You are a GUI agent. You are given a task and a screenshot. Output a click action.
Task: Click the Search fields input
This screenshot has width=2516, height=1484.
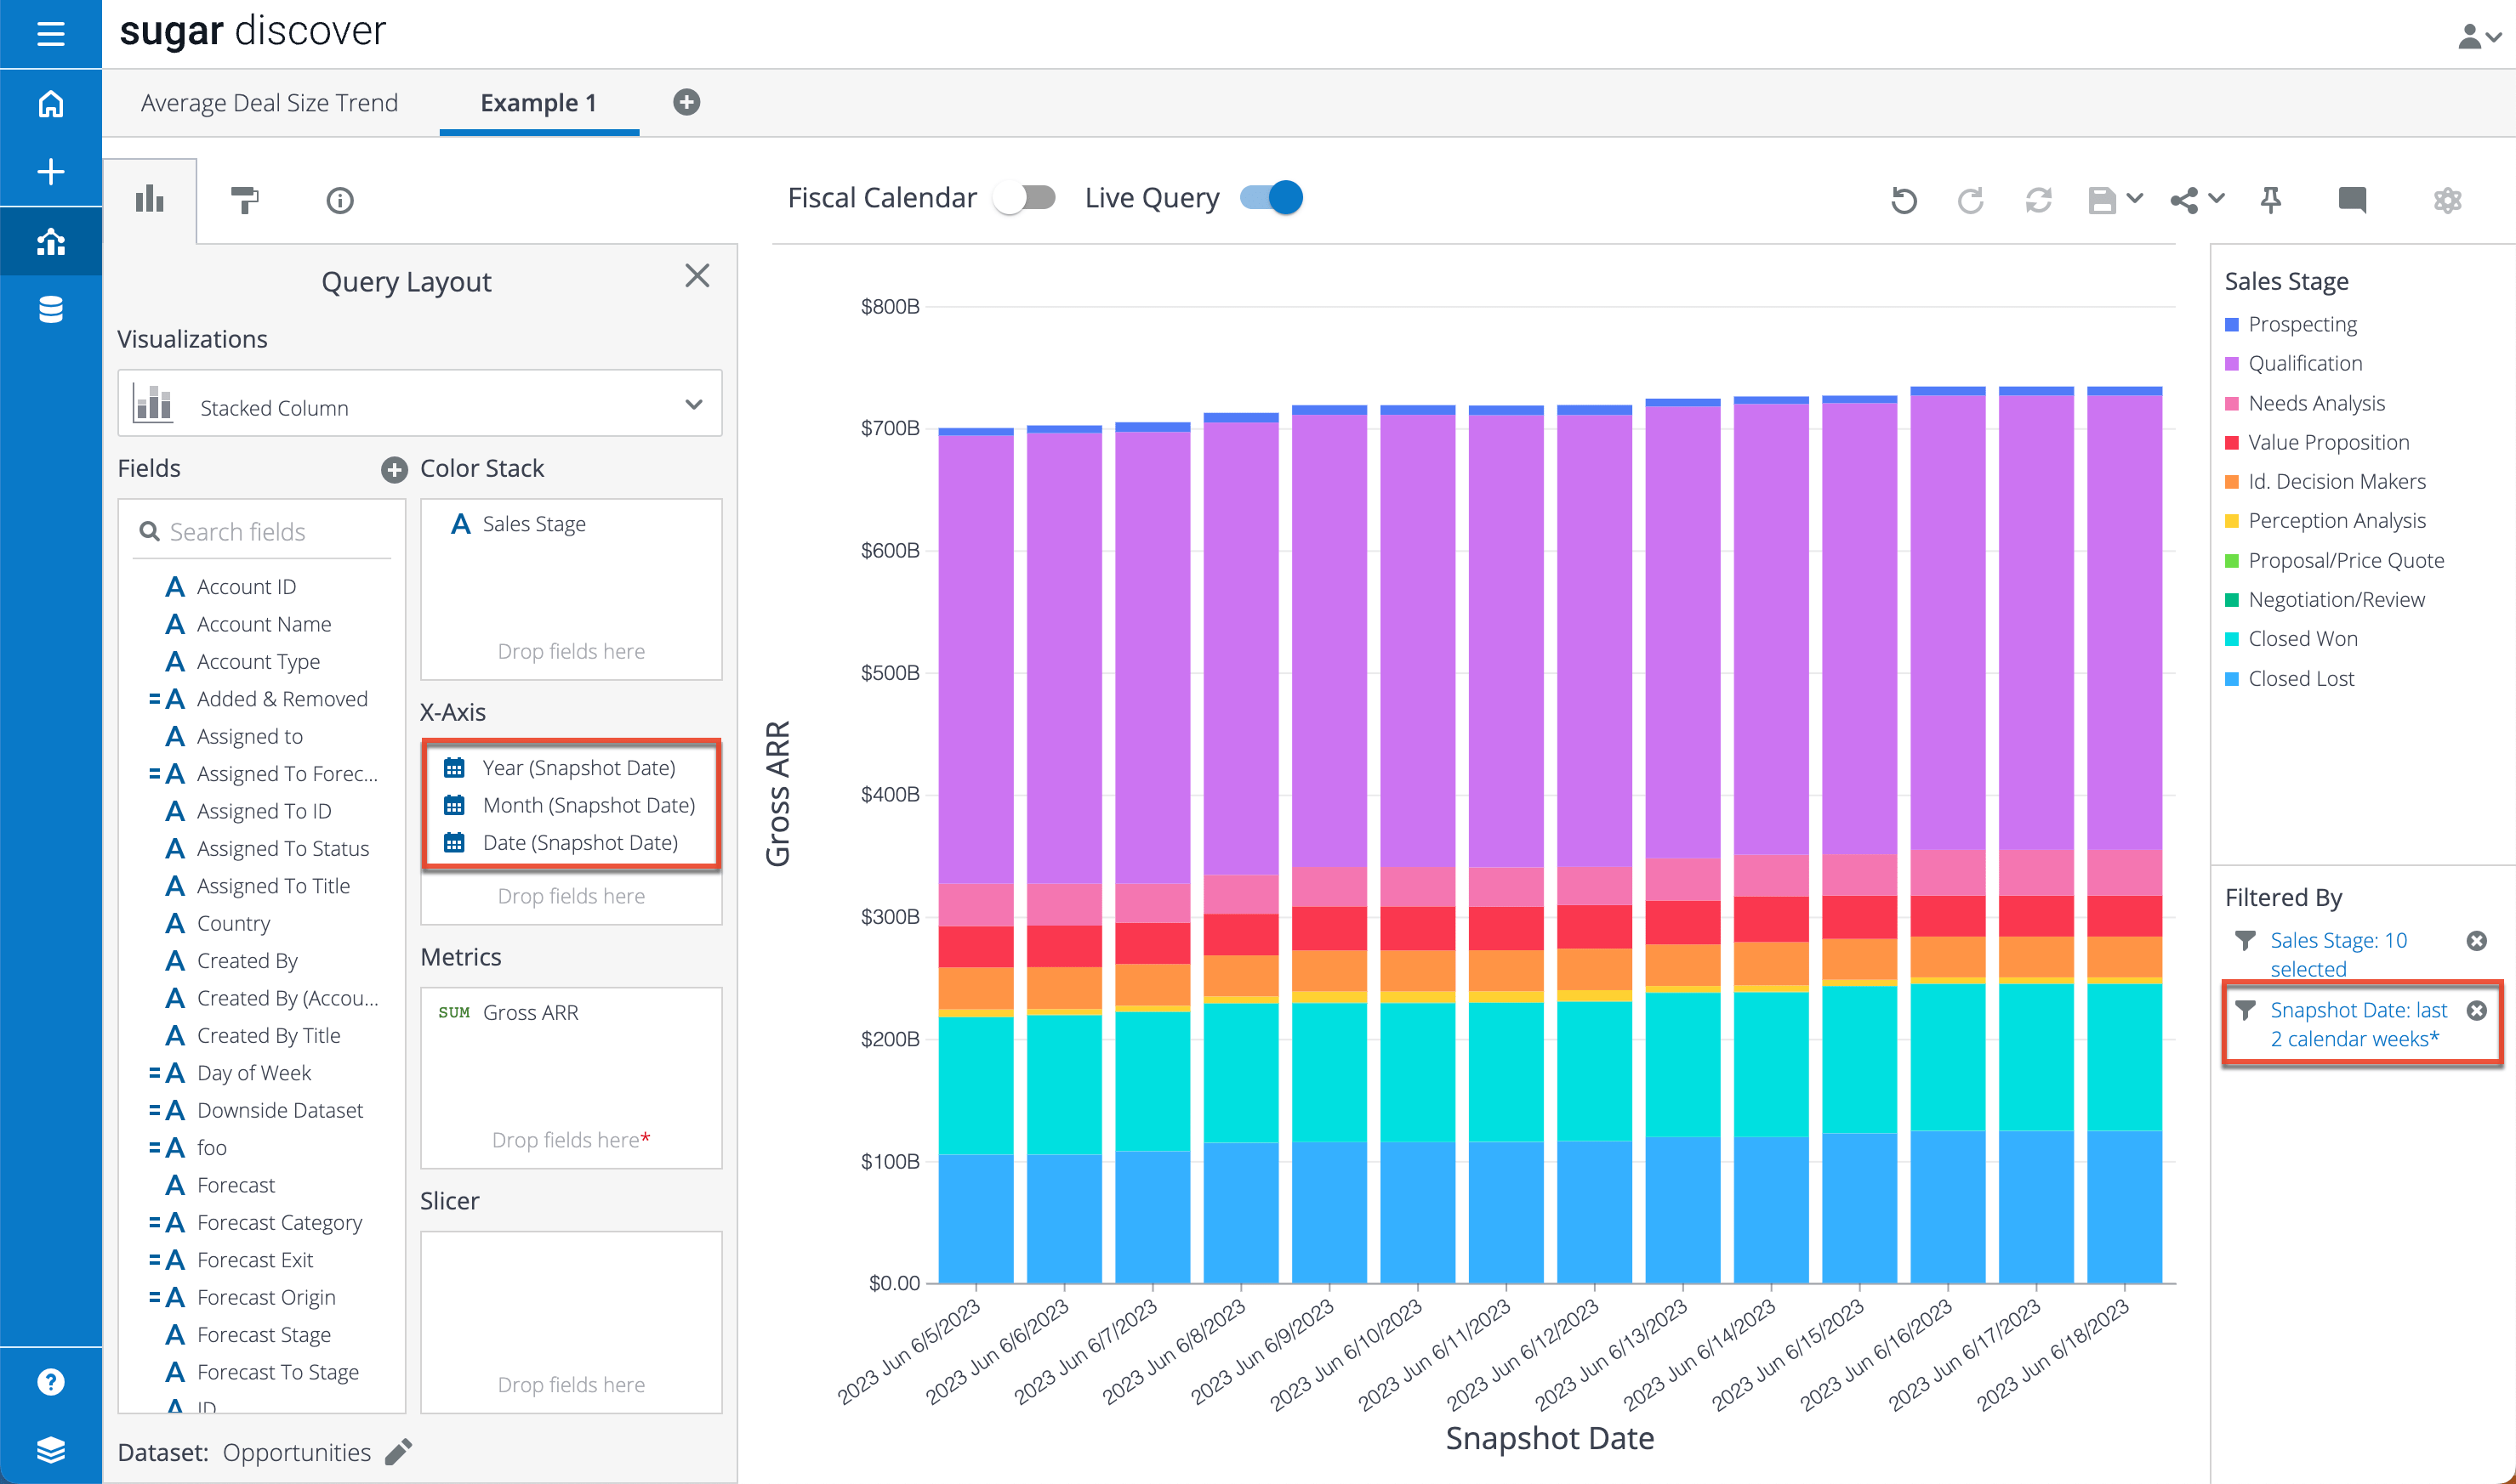262,532
